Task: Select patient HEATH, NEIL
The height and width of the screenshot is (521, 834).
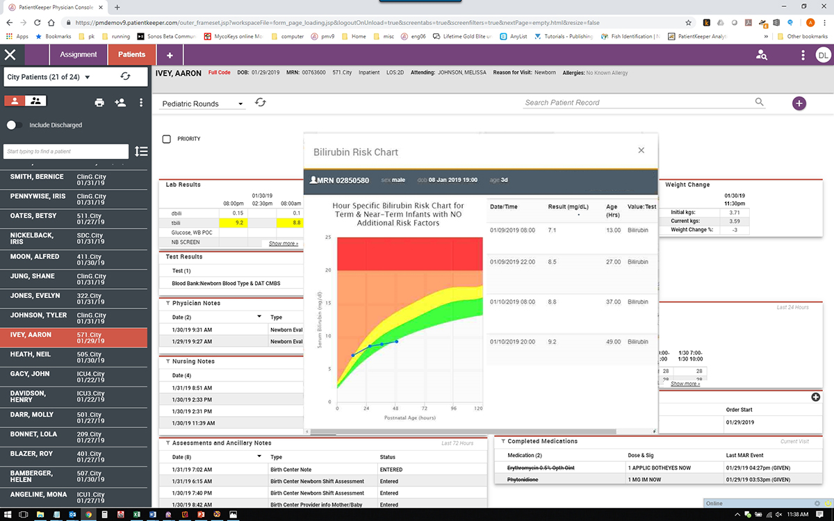Action: [75, 358]
